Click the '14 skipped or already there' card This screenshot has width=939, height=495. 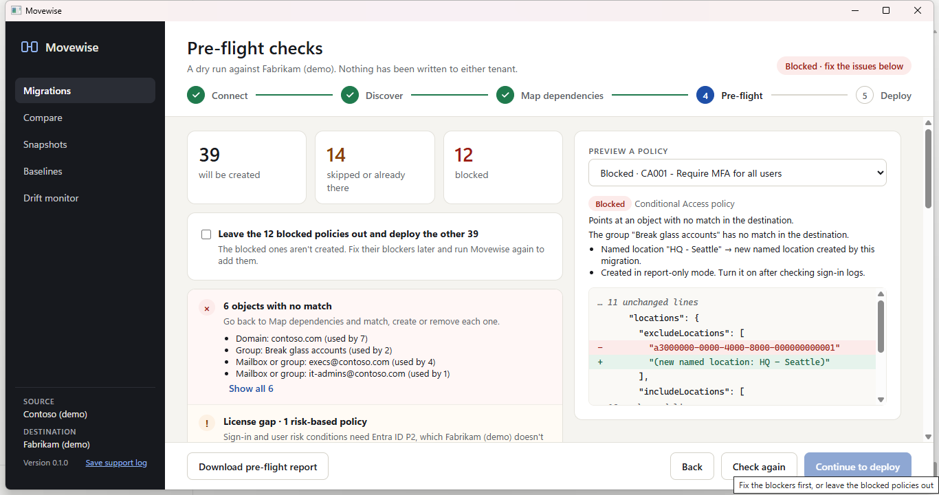click(x=375, y=168)
